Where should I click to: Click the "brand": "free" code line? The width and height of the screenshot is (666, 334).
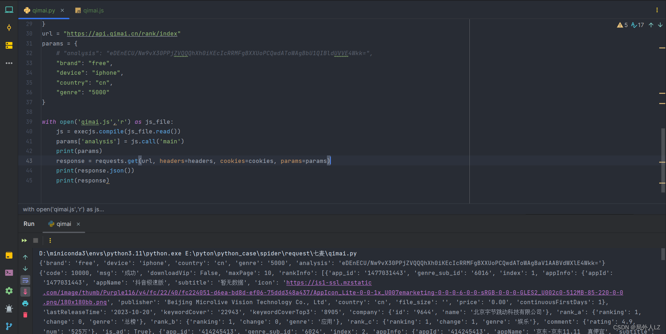84,63
